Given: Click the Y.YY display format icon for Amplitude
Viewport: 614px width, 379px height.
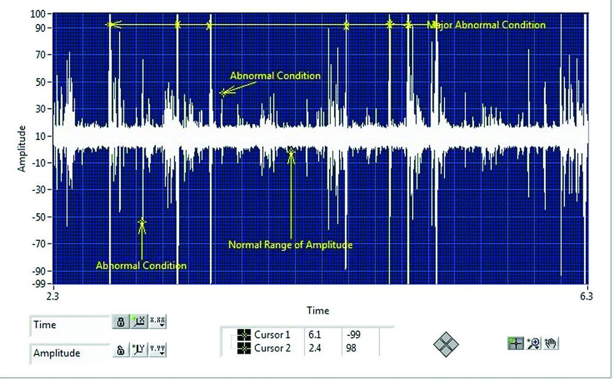Looking at the screenshot, I should [x=157, y=351].
